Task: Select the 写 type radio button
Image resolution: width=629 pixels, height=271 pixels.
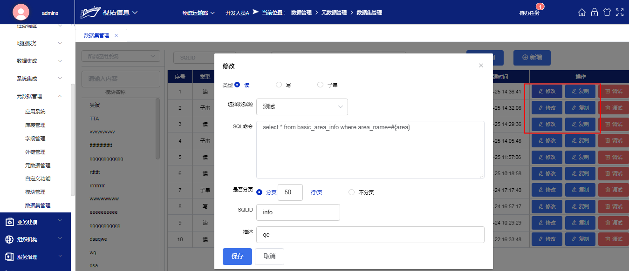Action: [x=279, y=85]
